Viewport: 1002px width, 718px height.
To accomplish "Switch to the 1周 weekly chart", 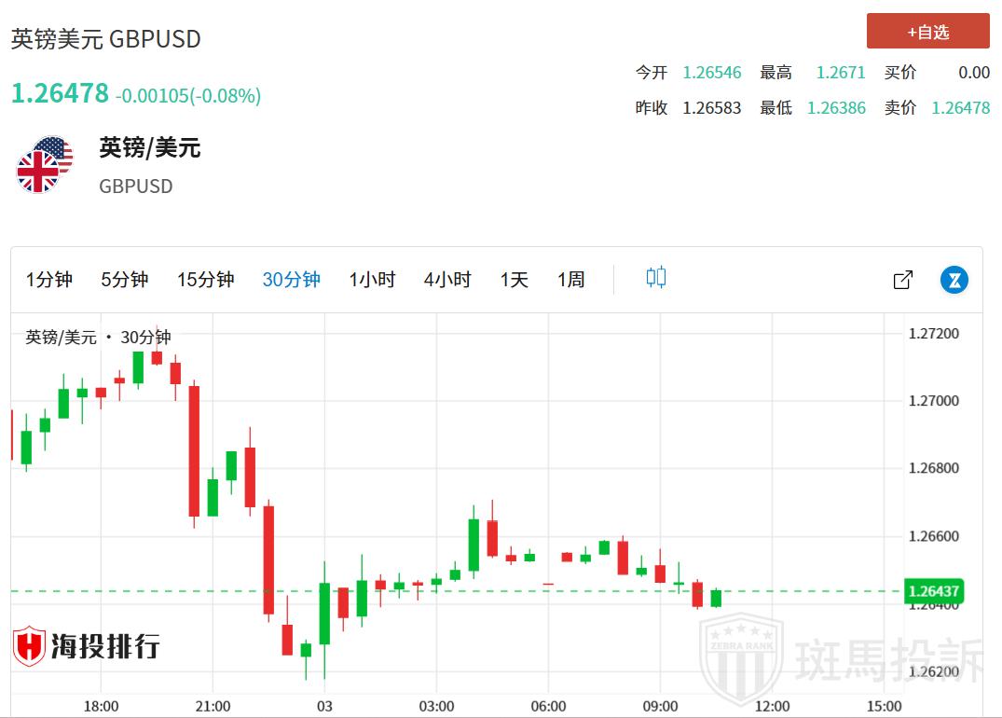I will (570, 280).
